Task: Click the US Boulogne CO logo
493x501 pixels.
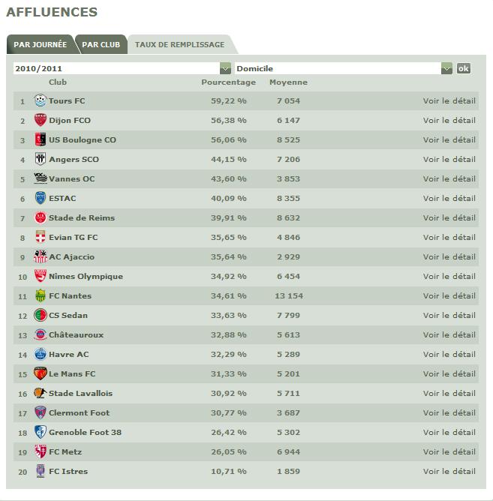Action: pyautogui.click(x=41, y=139)
